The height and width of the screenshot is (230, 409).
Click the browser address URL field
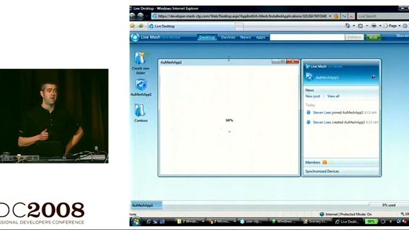point(243,16)
